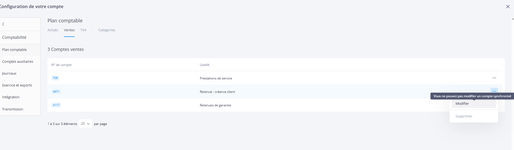The height and width of the screenshot is (150, 514).
Task: Open options menu for account 706
Action: [494, 78]
